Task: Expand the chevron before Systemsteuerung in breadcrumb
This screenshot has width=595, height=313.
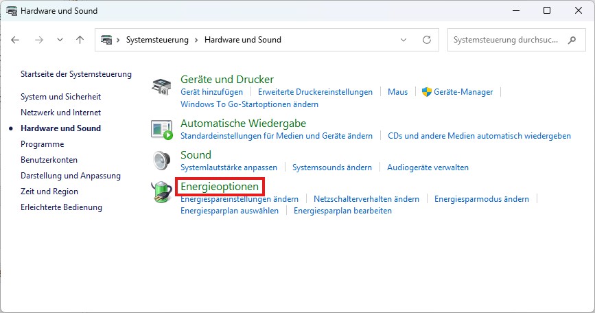Action: (x=118, y=40)
